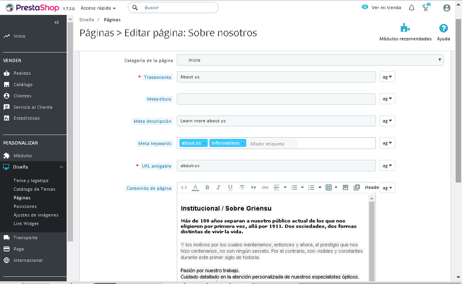This screenshot has width=462, height=284.
Task: Select Posiciones submenu item
Action: click(25, 206)
